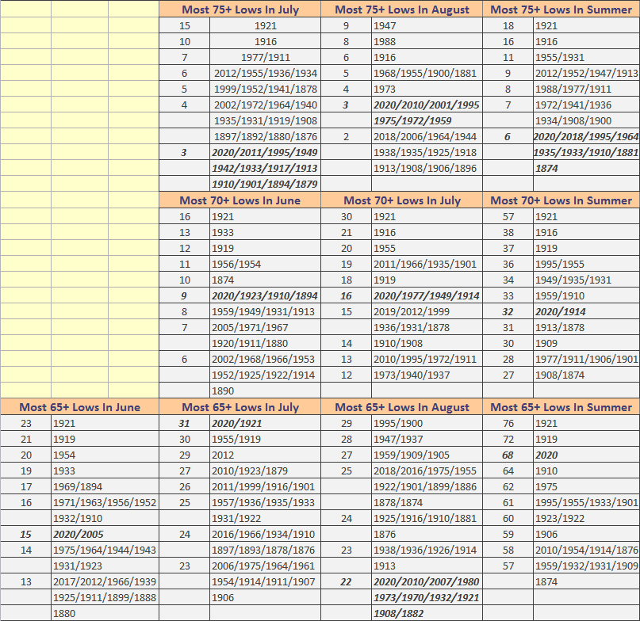This screenshot has height=621, width=640.
Task: Click bold cell '2020/2018/1995/1964'
Action: [x=587, y=137]
